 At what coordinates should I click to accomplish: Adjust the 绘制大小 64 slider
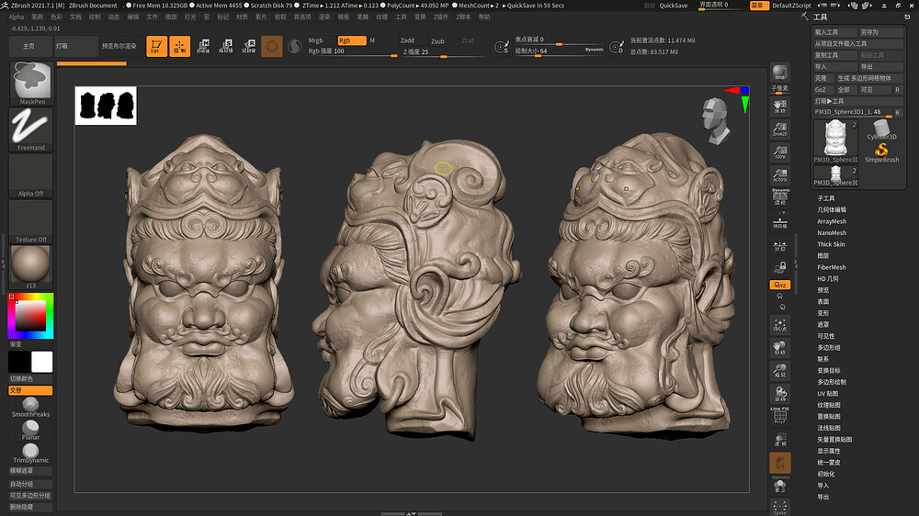click(550, 50)
